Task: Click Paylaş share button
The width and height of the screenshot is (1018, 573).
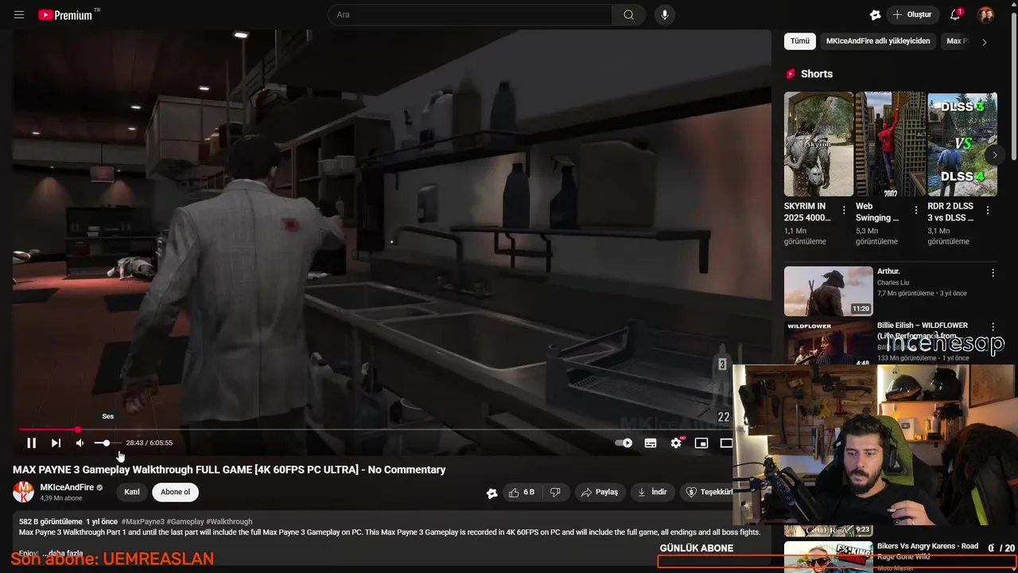Action: coord(599,492)
